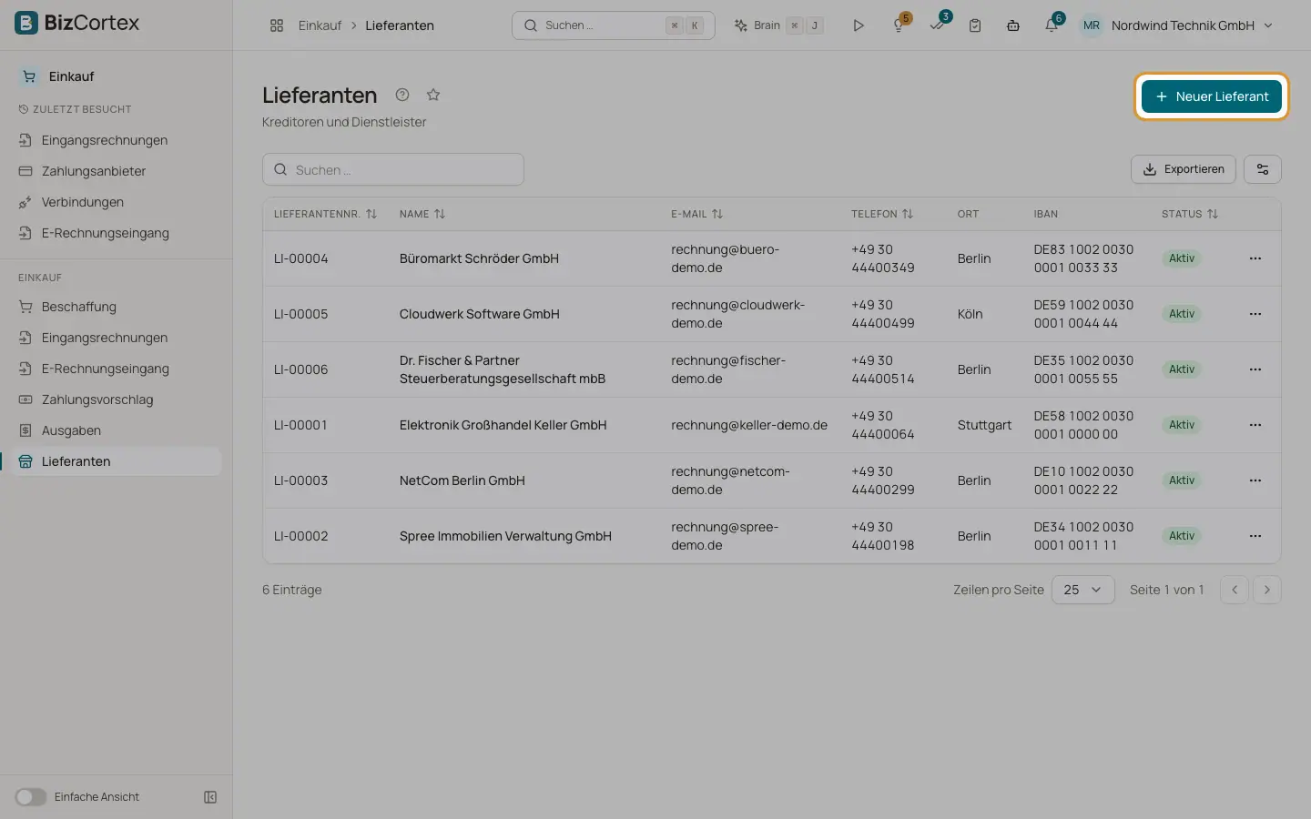Go to the next page of suppliers
This screenshot has width=1311, height=819.
coord(1267,590)
